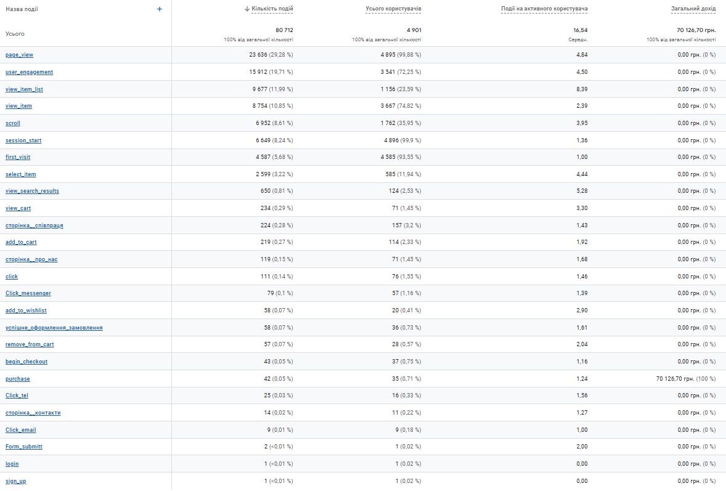Click the sort arrow beside Кількість подій
Image resolution: width=726 pixels, height=491 pixels.
click(x=247, y=9)
